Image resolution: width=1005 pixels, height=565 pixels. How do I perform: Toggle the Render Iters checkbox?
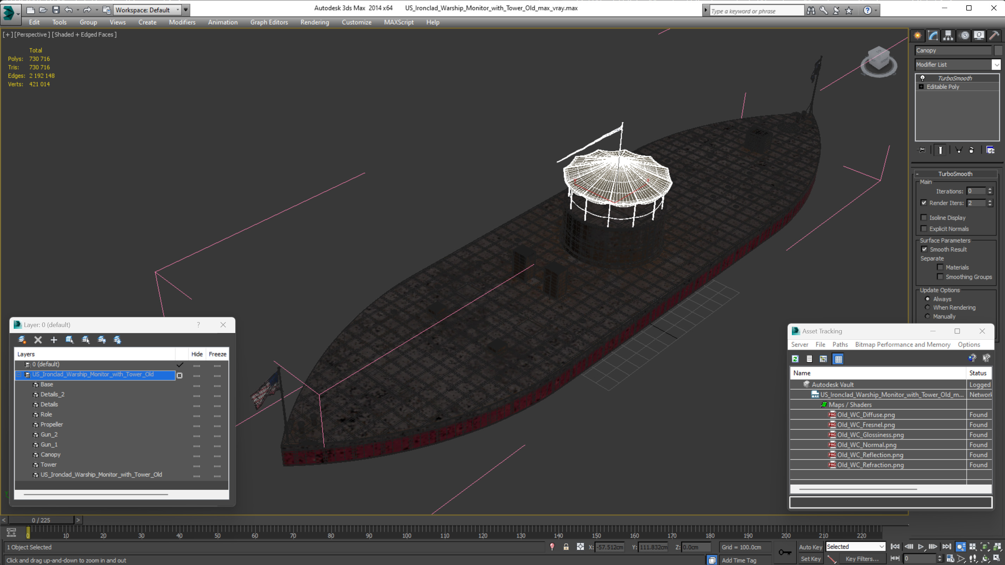pos(924,203)
